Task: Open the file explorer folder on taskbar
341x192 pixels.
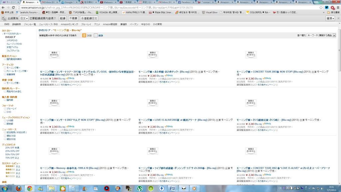Action: pos(52,189)
